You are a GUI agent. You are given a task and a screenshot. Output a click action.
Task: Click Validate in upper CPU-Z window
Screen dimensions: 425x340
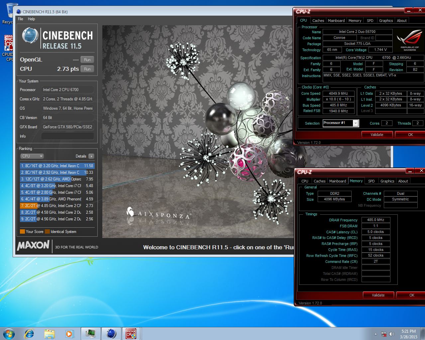click(377, 135)
